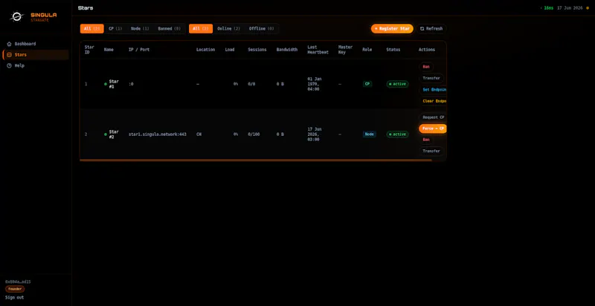Click the 17 Jun 2026 date in header
This screenshot has height=306, width=595.
point(570,8)
